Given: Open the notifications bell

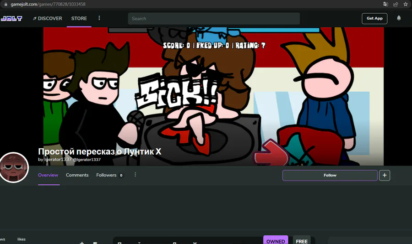Looking at the screenshot, I should pos(399,18).
